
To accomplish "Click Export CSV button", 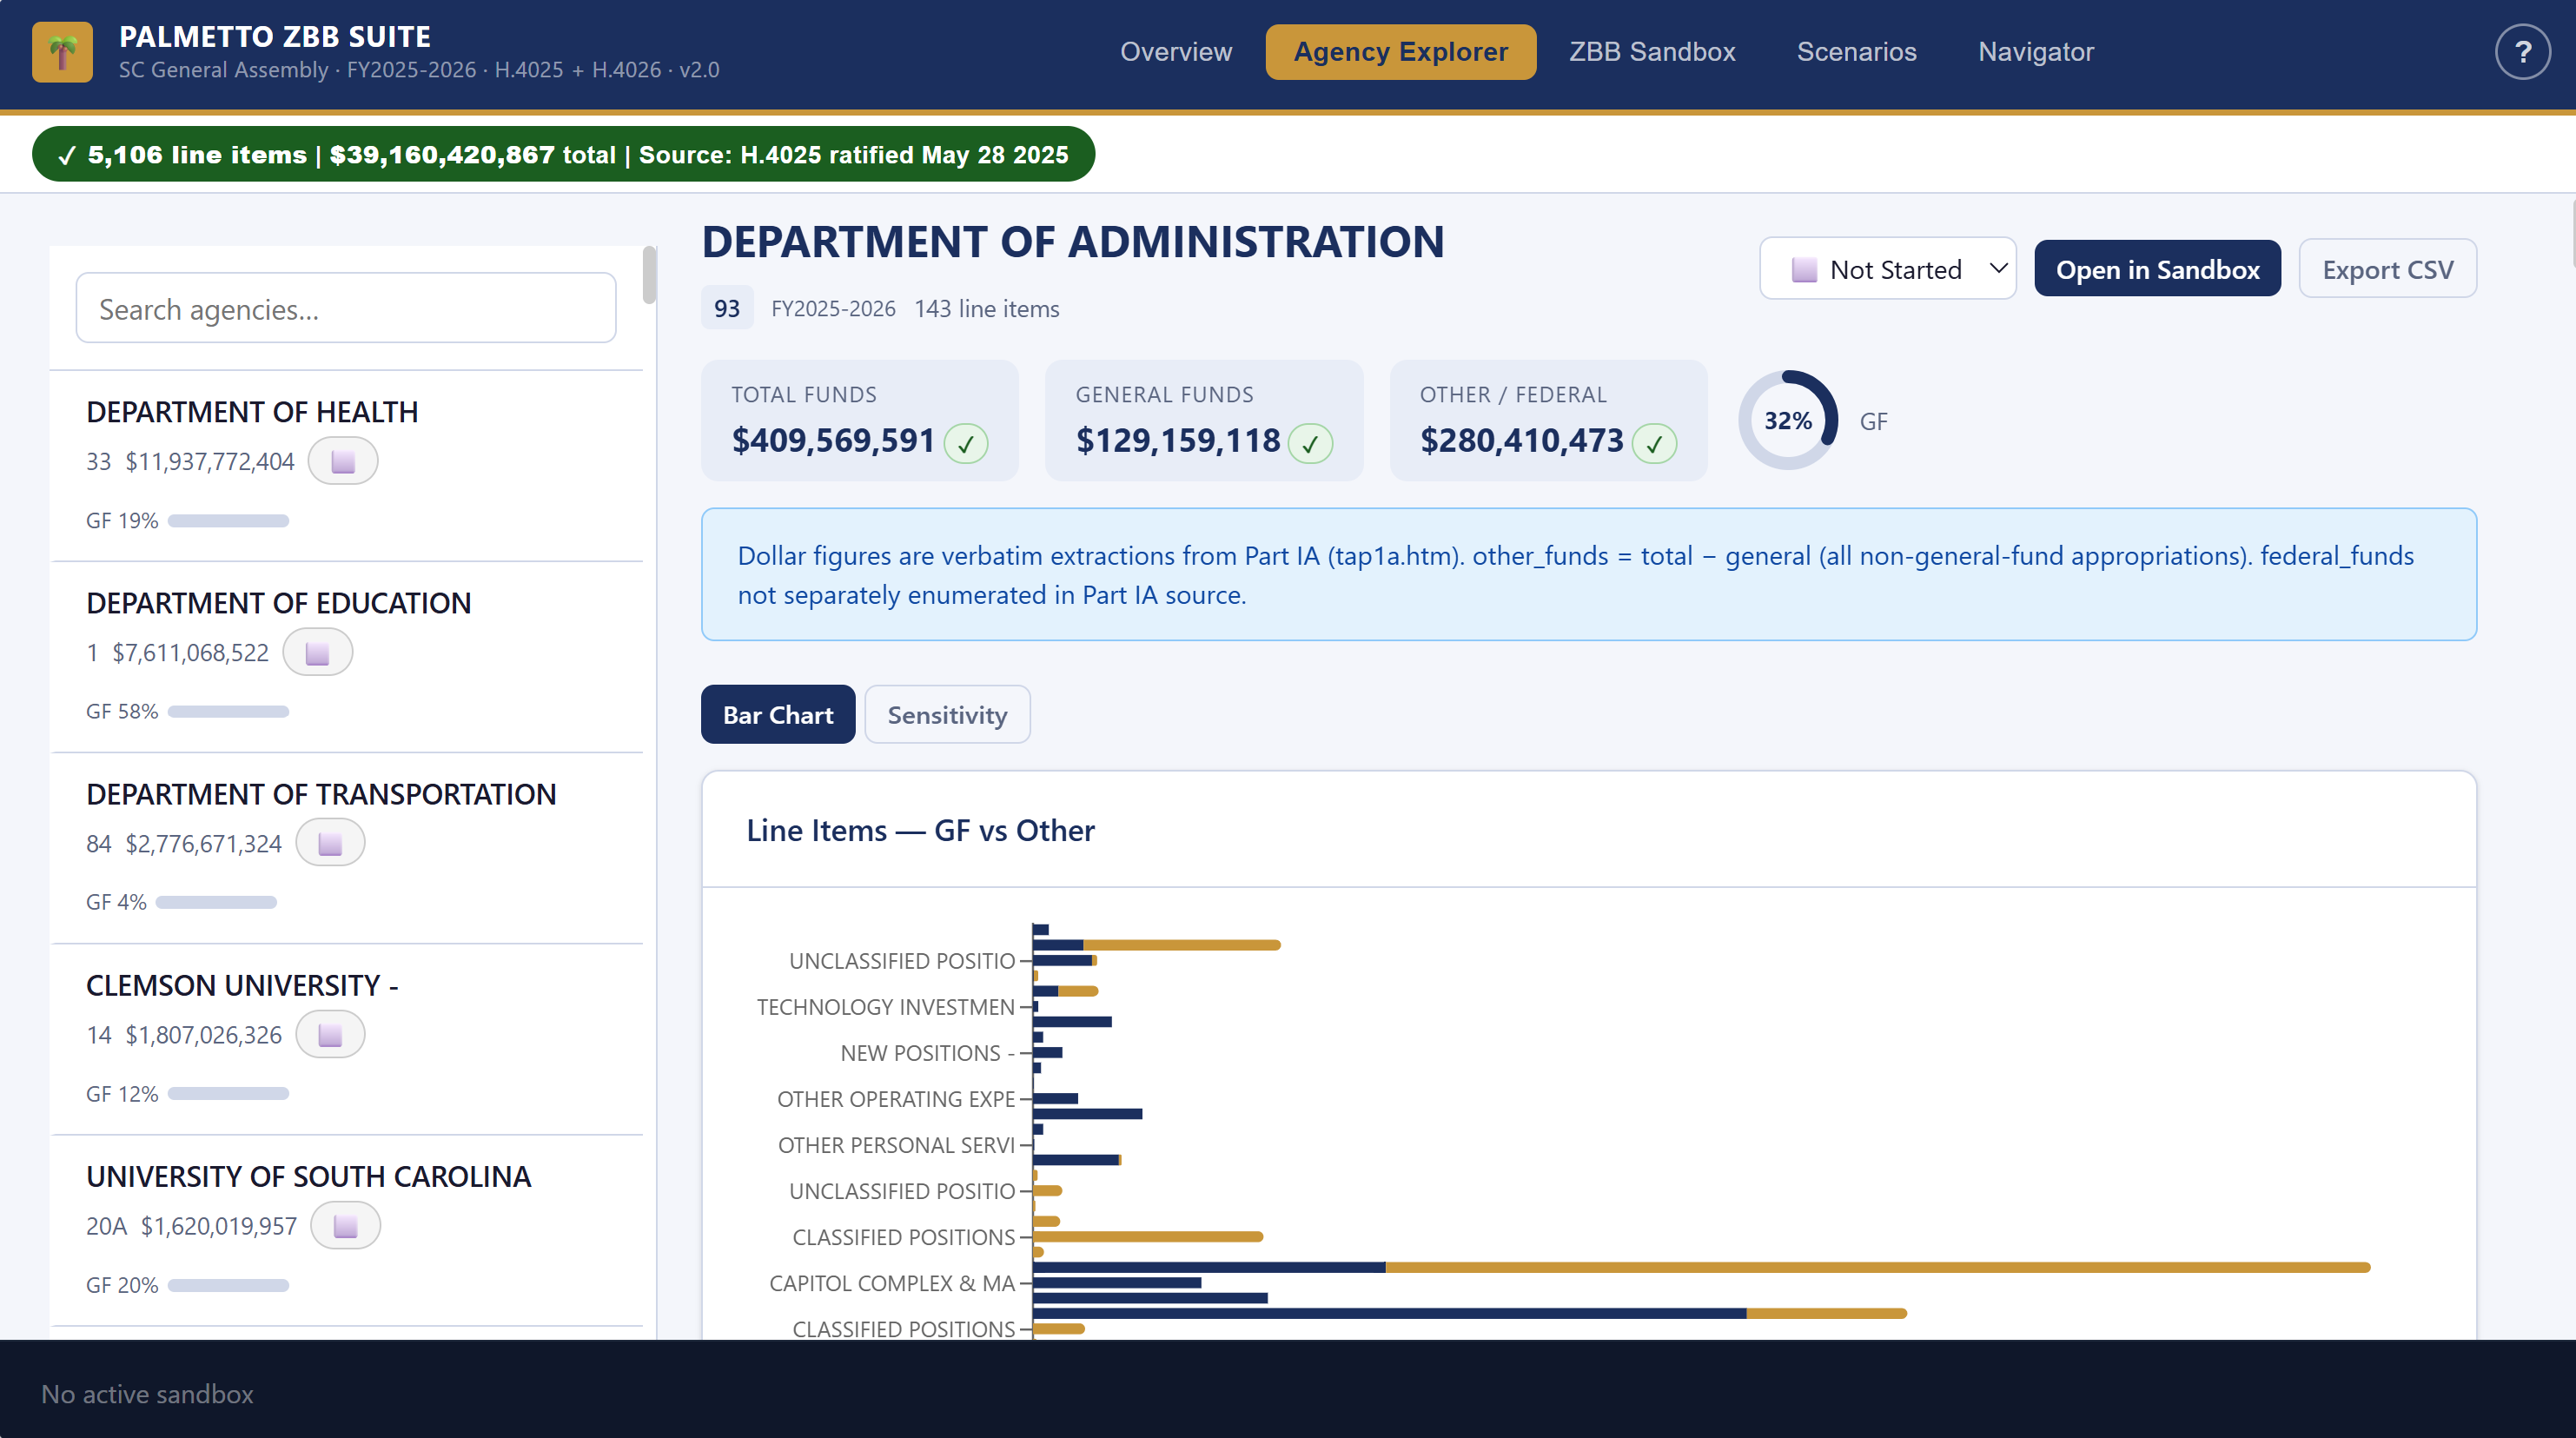I will tap(2387, 268).
